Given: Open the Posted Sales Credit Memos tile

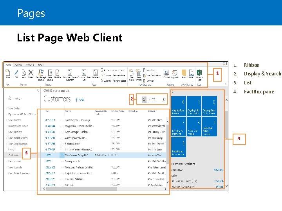Looking at the screenshot, I should pos(179,147).
